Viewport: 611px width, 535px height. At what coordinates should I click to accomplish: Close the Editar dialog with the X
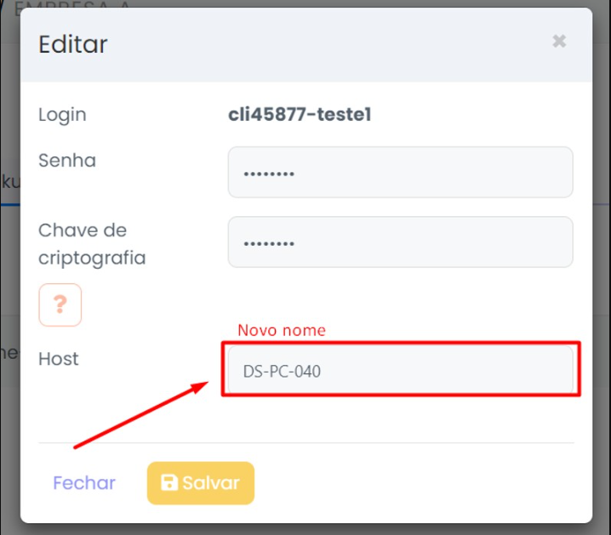[559, 41]
